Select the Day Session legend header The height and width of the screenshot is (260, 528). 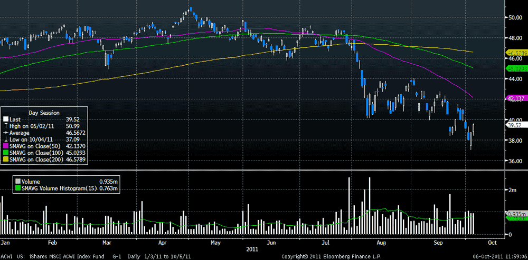point(44,112)
